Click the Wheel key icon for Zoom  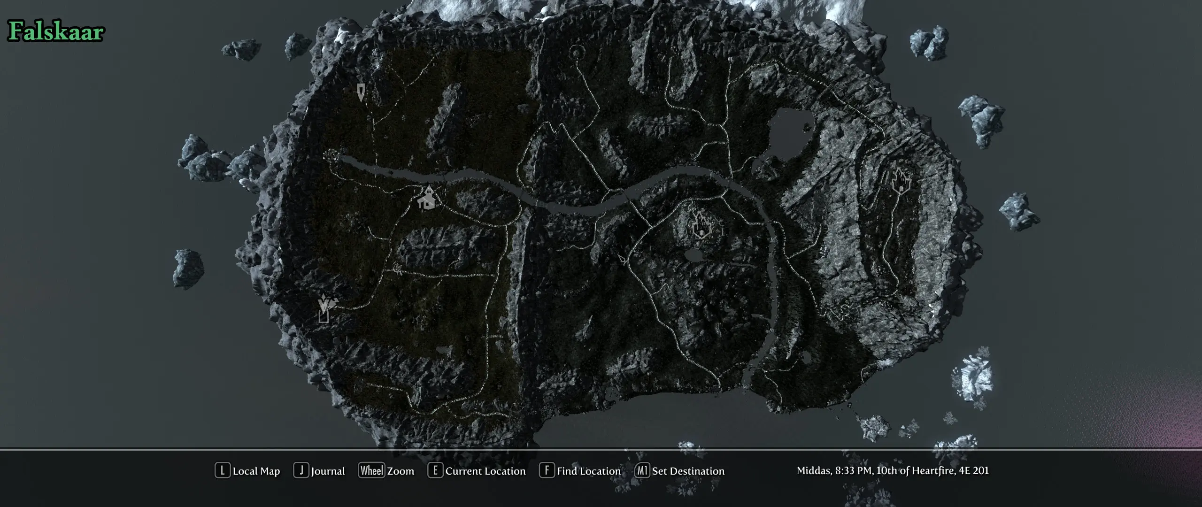click(371, 470)
